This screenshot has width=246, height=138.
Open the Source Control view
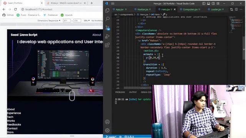[x=108, y=28]
